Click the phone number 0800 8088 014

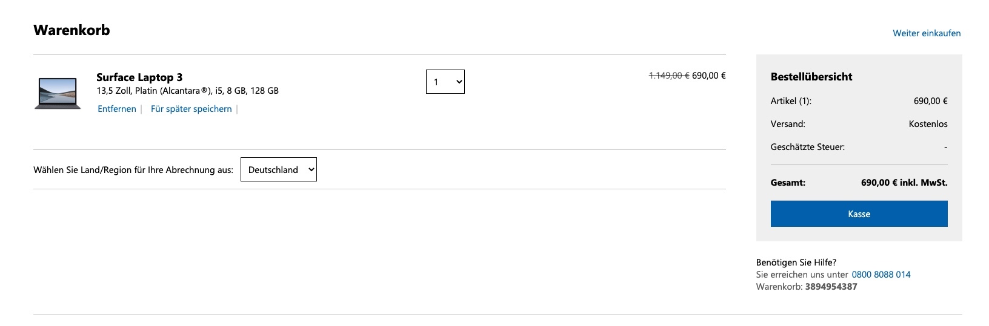pos(881,275)
